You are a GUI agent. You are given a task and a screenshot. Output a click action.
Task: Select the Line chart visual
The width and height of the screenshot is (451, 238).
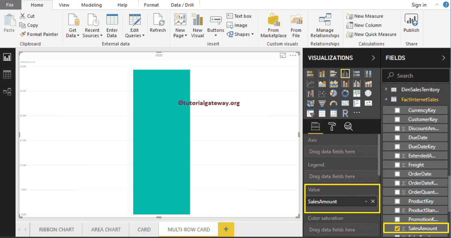[310, 84]
